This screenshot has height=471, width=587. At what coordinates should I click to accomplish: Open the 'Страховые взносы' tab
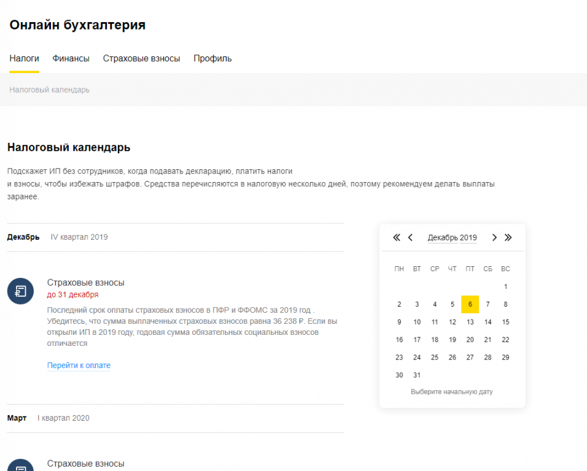141,59
